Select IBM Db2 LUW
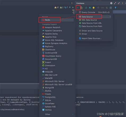Viewport: 126px width, 117px height. (57, 75)
